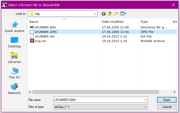Open This PC in sidebar
This screenshot has height=113, width=180.
[x=14, y=73]
